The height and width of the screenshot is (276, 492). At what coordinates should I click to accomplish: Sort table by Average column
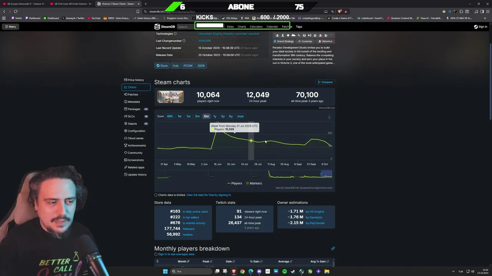click(285, 261)
